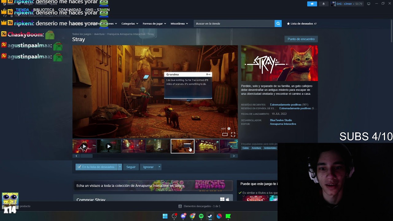Click 'Elementos descargados - 1 de 1' status
This screenshot has width=393, height=221.
[202, 206]
